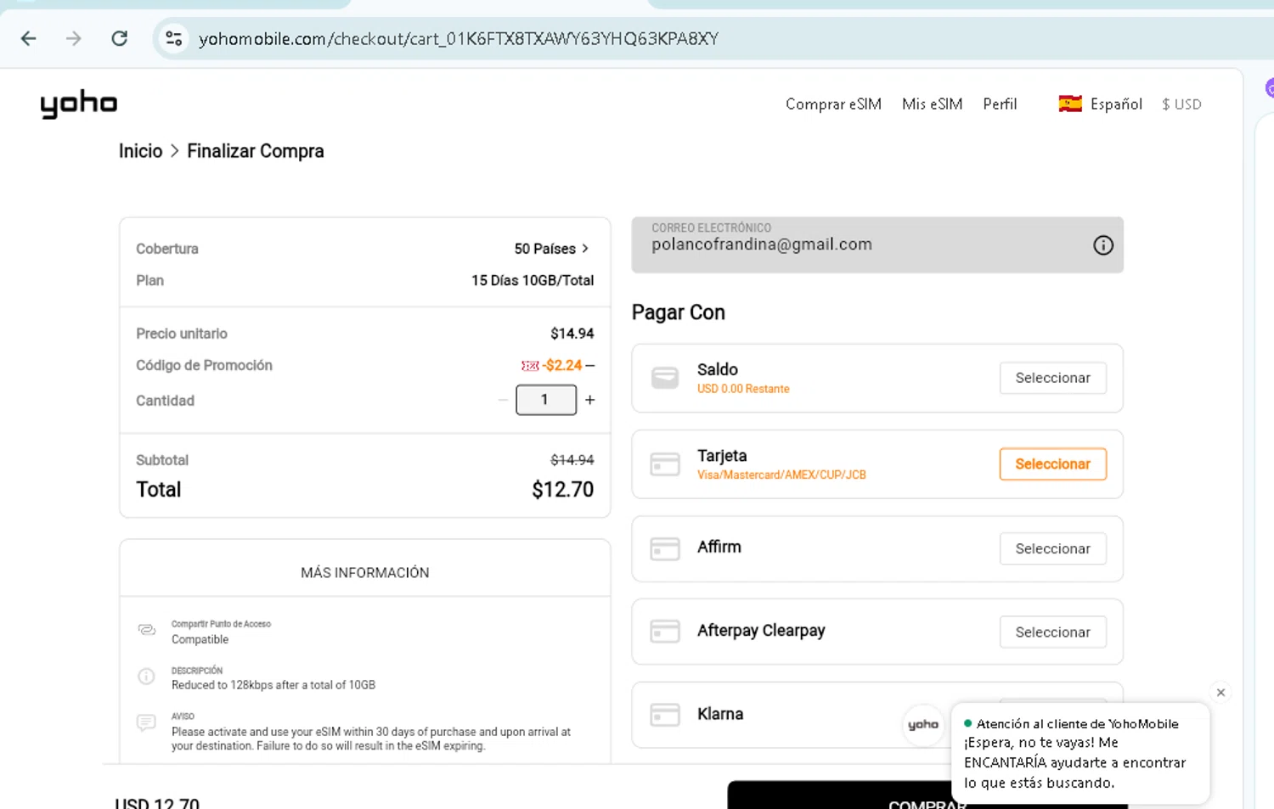
Task: Click the promo coupon icon
Action: pos(530,366)
